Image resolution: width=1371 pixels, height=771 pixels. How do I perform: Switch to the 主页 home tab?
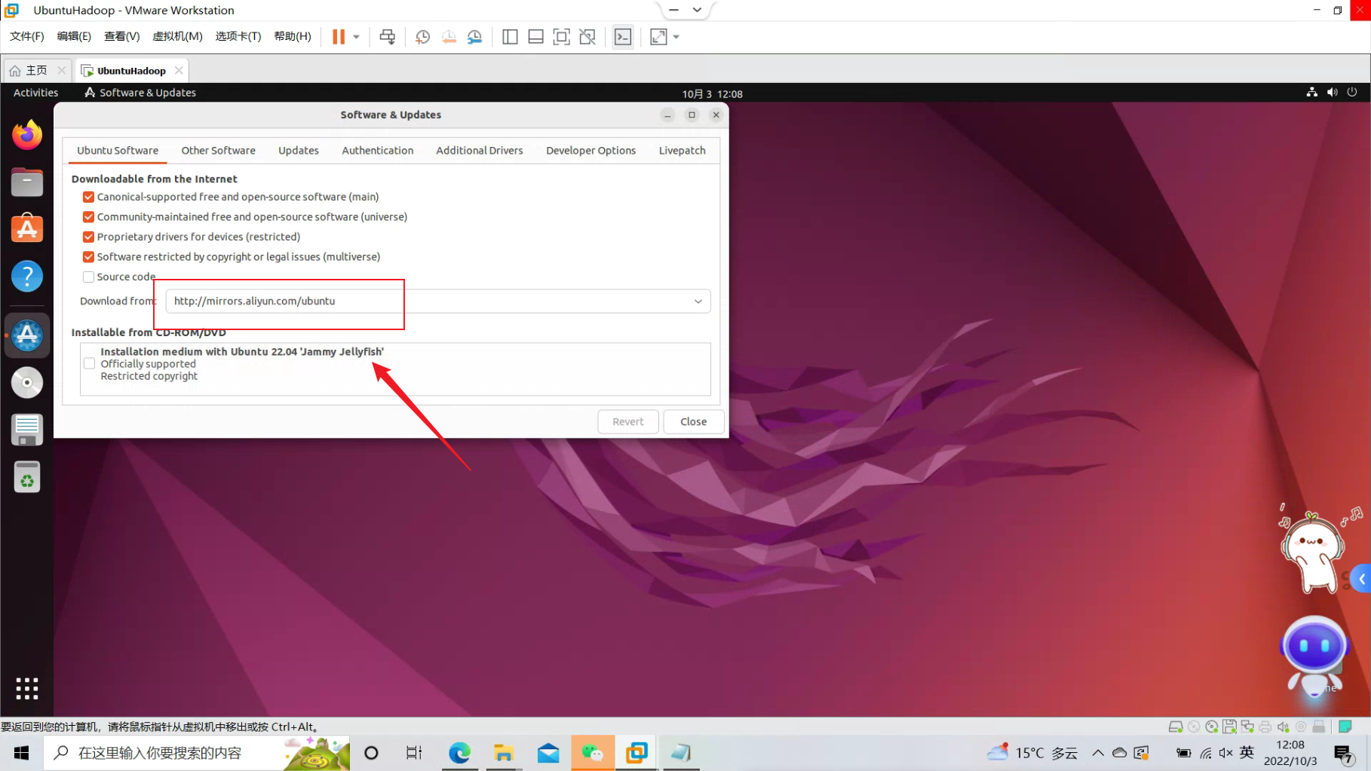coord(36,70)
